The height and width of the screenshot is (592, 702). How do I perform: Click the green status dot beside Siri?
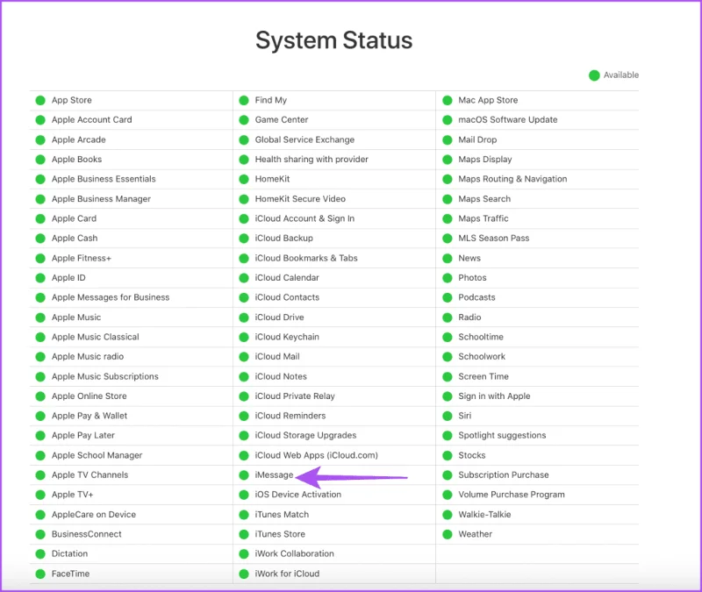coord(447,416)
